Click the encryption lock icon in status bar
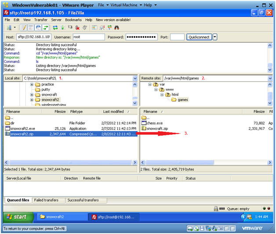 pos(216,209)
